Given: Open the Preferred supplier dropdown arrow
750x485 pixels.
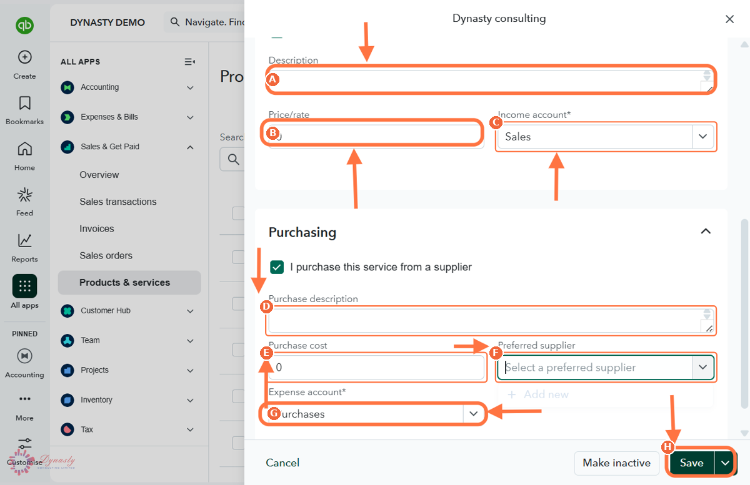Looking at the screenshot, I should pos(702,368).
